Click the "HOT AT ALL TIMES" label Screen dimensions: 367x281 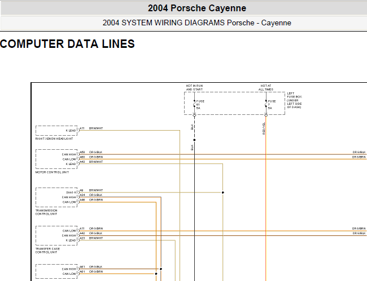tap(266, 87)
